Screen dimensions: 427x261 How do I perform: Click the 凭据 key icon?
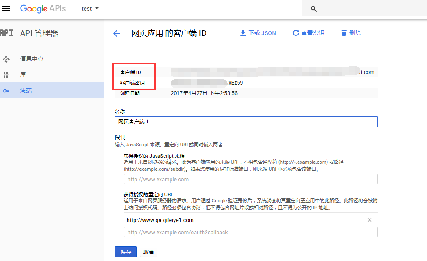click(6, 91)
